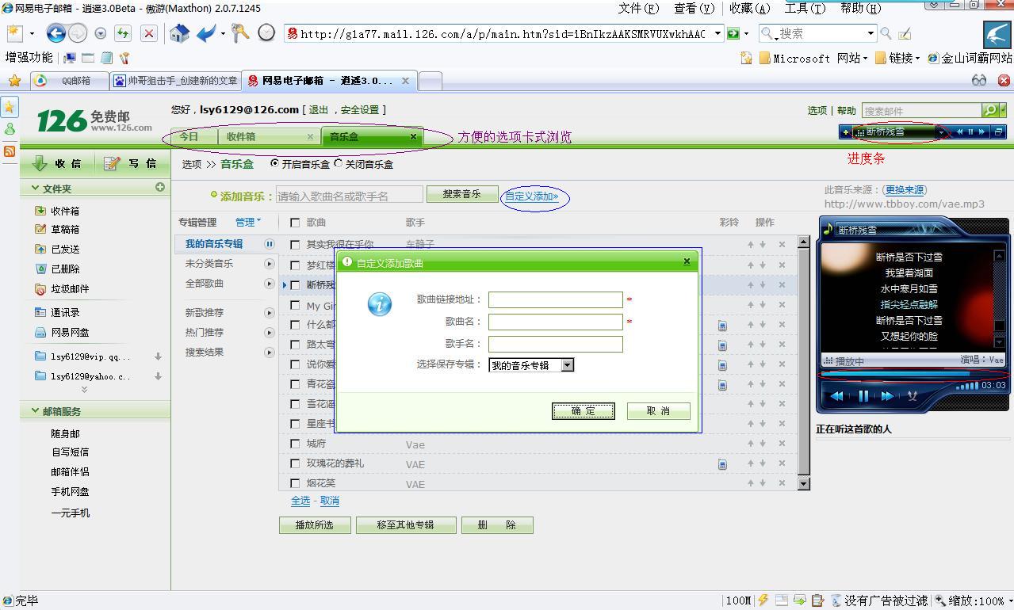Close the 自定义添加歌曲 dialog
Image resolution: width=1014 pixels, height=610 pixels.
pos(687,261)
